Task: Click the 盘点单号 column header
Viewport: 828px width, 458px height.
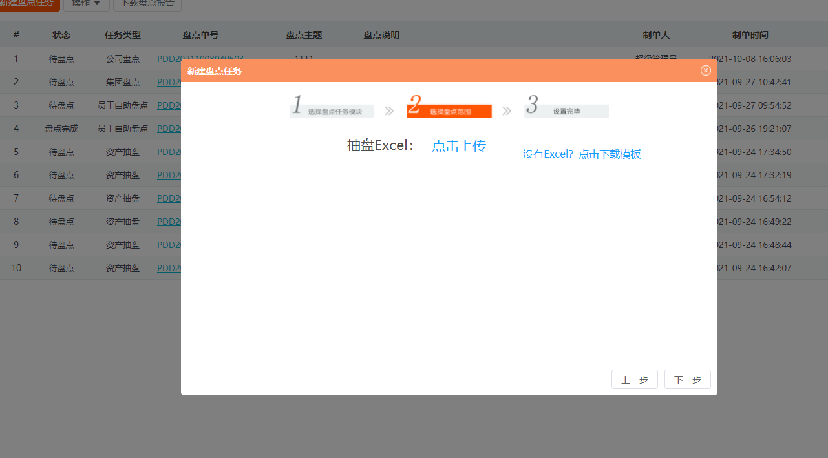Action: [200, 35]
